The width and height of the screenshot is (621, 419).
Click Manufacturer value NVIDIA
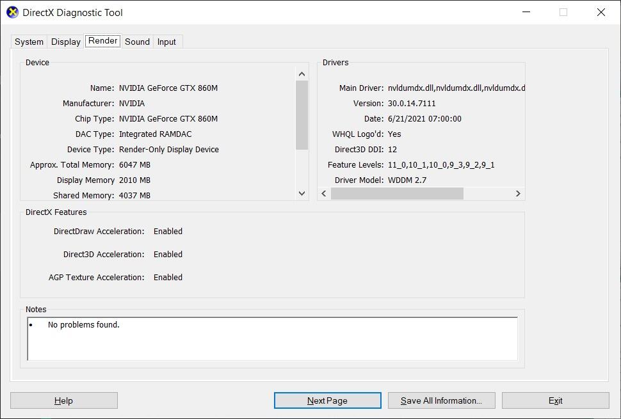[x=132, y=103]
